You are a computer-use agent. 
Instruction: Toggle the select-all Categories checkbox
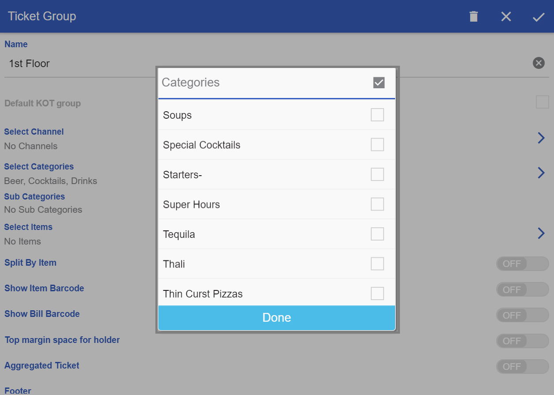(379, 83)
